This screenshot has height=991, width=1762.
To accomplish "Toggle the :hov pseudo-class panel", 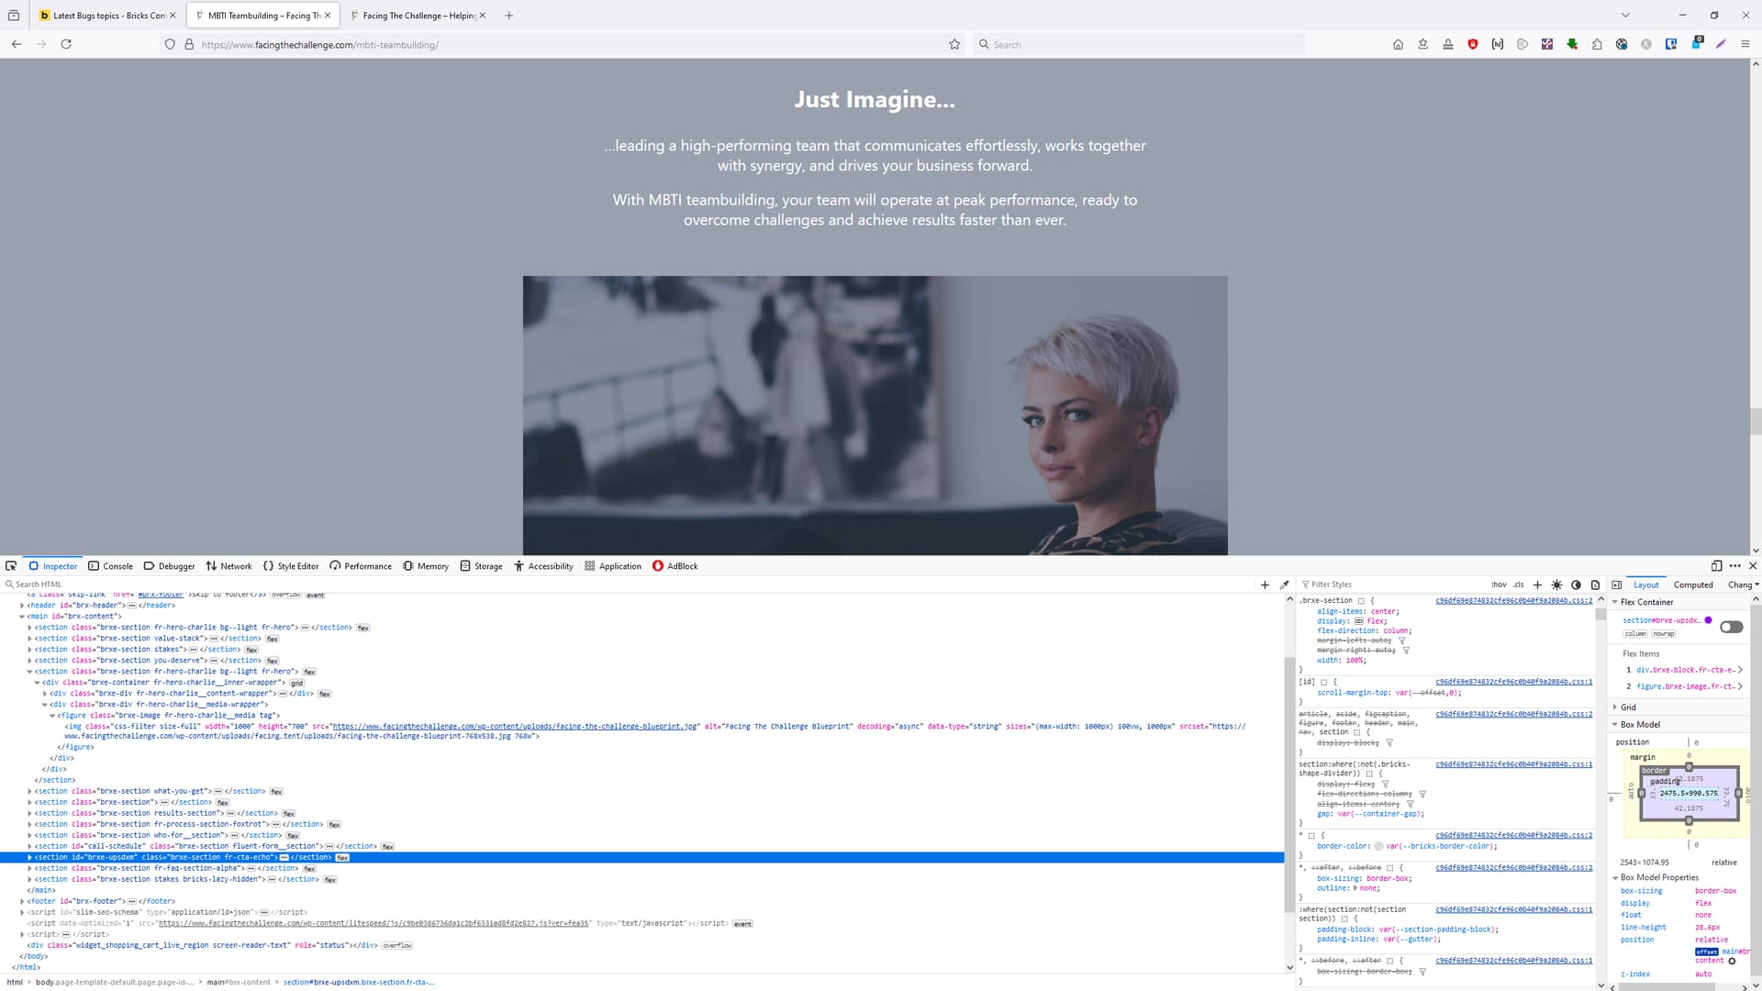I will click(1499, 585).
